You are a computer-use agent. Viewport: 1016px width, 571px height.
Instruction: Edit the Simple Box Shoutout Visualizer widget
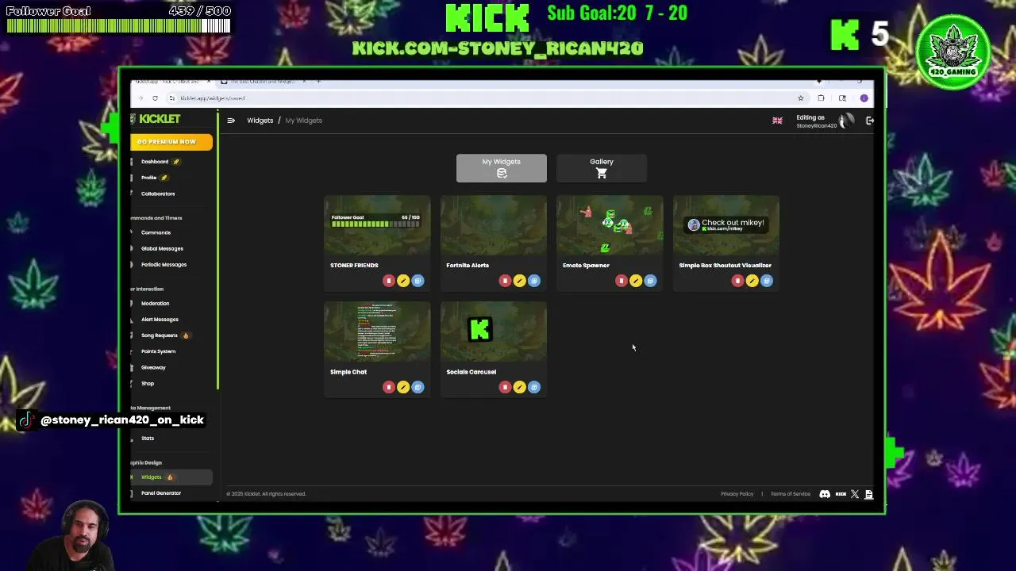click(752, 281)
